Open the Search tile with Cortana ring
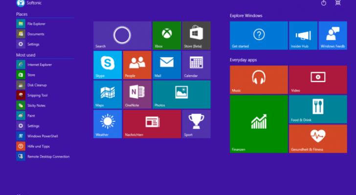This screenshot has height=195, width=356. point(122,36)
